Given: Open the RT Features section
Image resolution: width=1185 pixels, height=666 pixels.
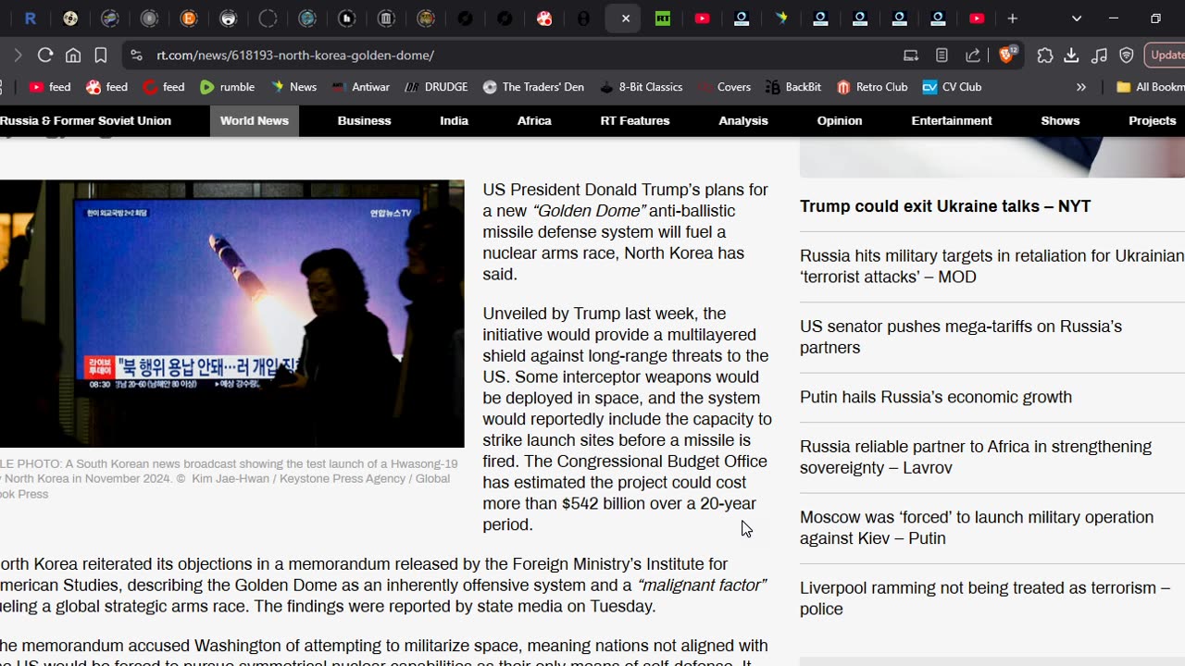Looking at the screenshot, I should pos(635,121).
